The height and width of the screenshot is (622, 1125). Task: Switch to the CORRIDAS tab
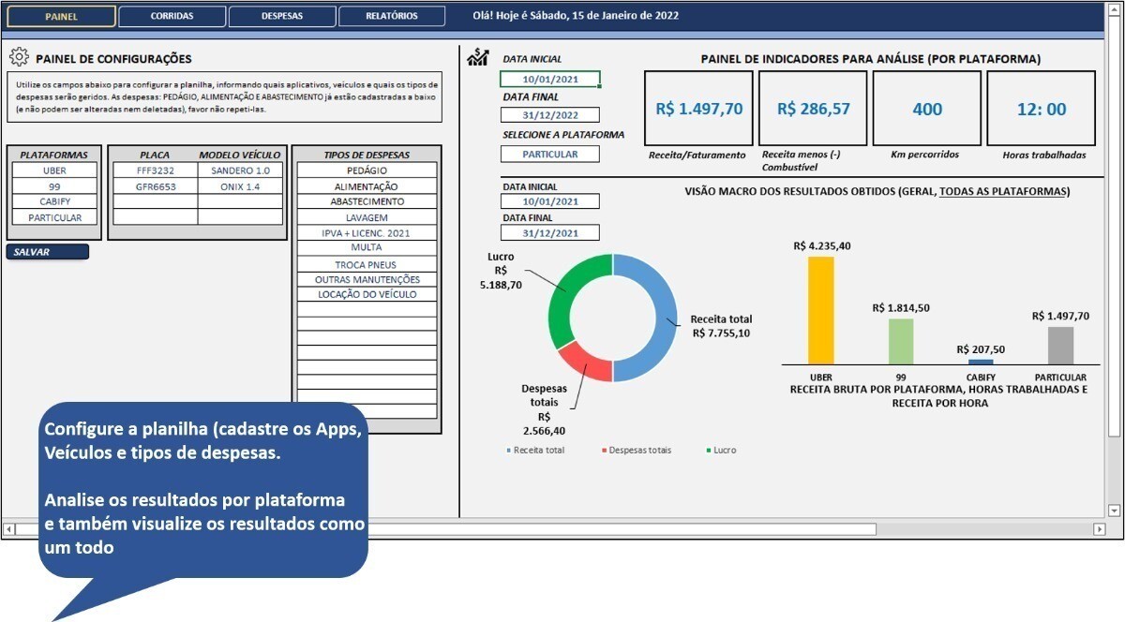172,16
